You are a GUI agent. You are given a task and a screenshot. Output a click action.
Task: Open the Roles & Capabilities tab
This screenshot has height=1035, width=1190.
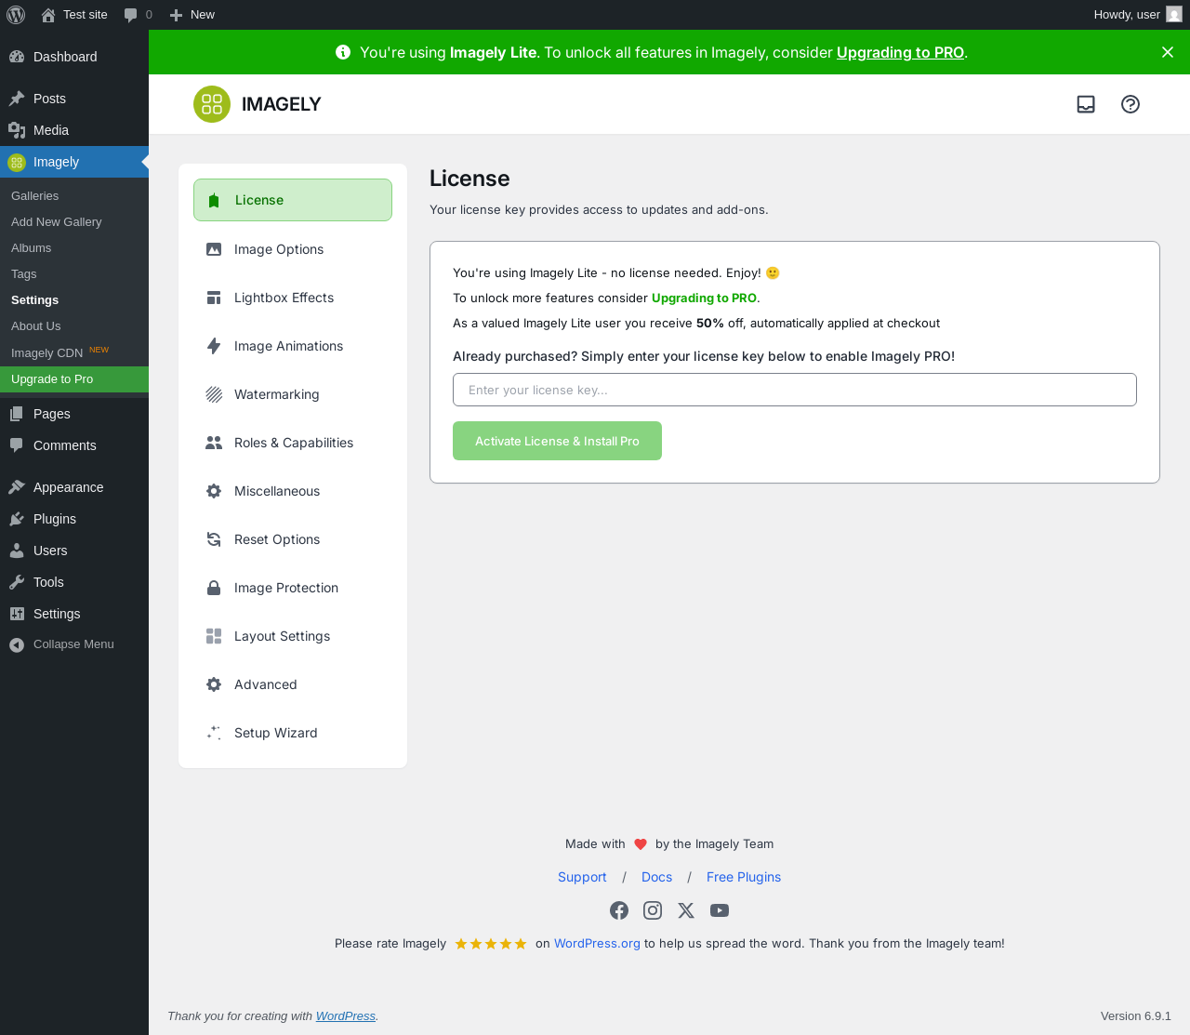(293, 443)
